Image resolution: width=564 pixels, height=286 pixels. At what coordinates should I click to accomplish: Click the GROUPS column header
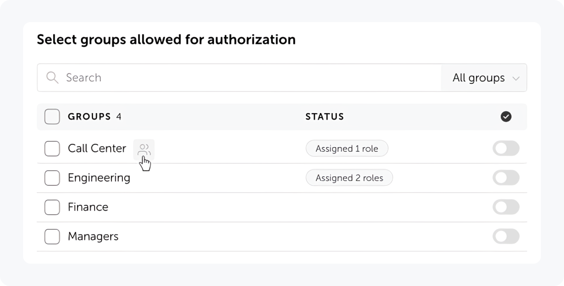89,117
